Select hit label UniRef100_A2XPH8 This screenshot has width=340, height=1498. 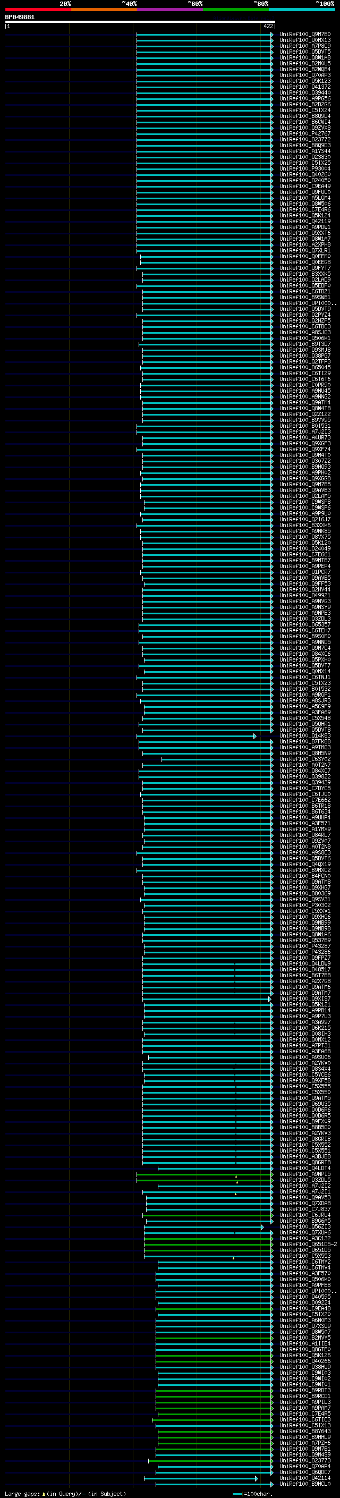click(x=305, y=245)
